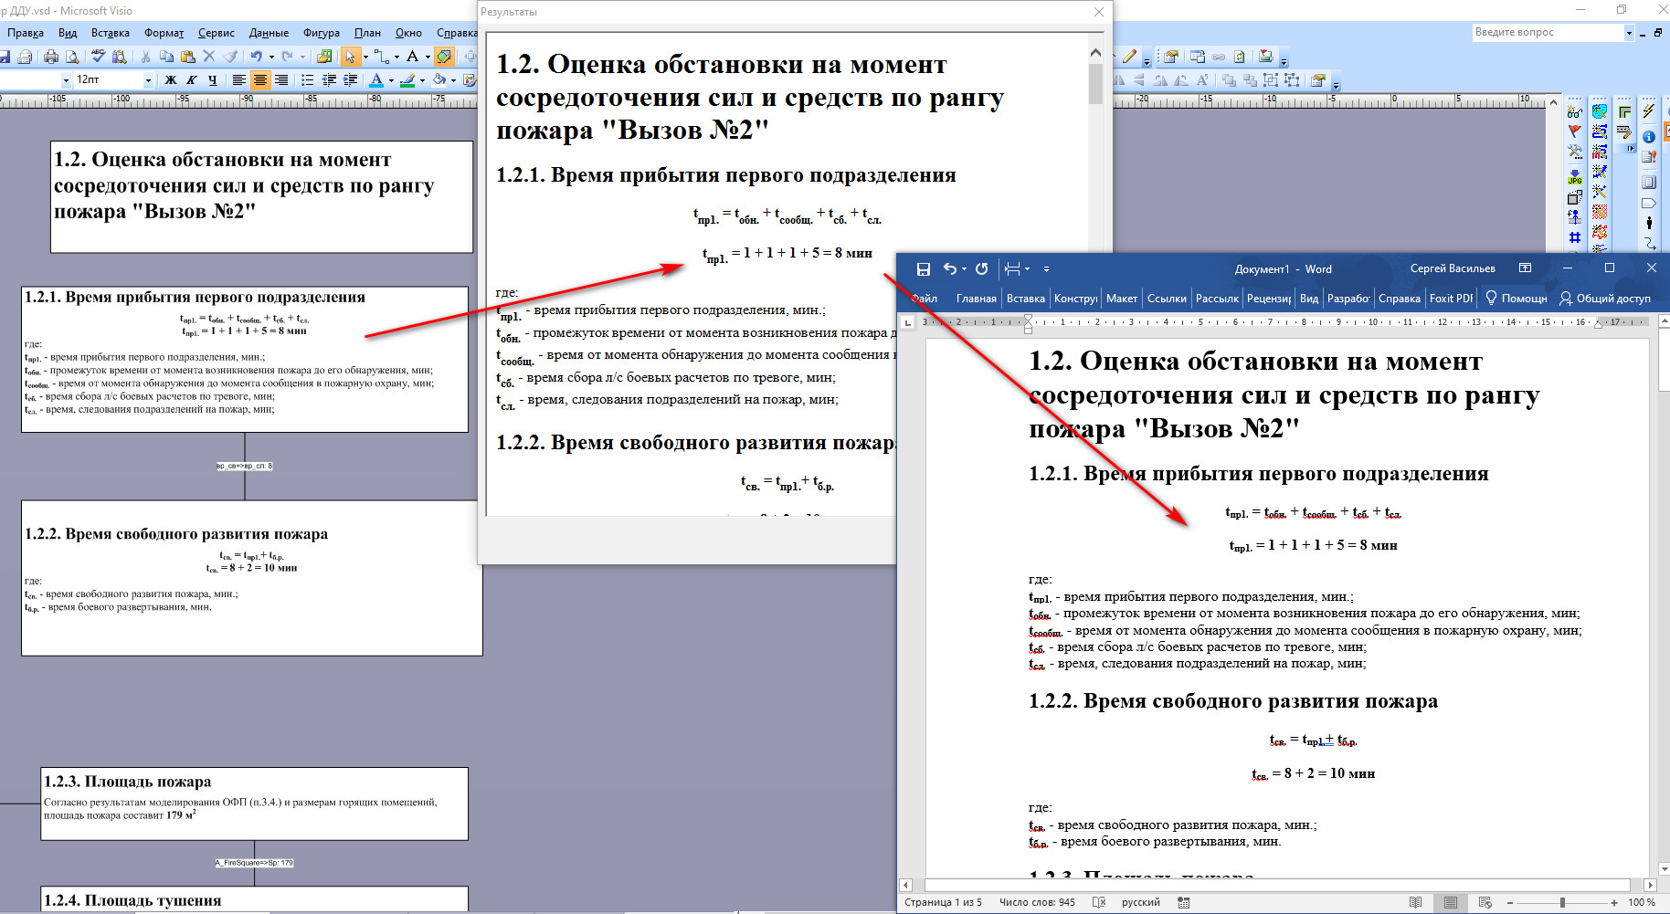Viewport: 1670px width, 914px height.
Task: Open the Shapes window icon in Visio
Action: 324,57
